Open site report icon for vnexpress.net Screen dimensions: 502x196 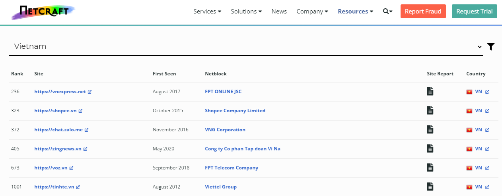(430, 91)
